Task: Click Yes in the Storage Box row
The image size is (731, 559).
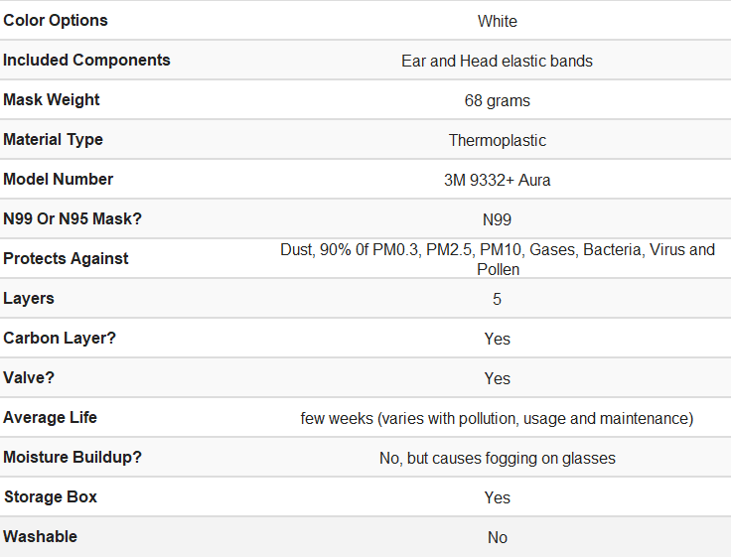Action: coord(497,497)
